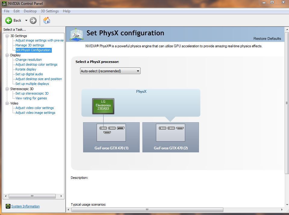Click task pane scroll right arrow

[x=61, y=196]
